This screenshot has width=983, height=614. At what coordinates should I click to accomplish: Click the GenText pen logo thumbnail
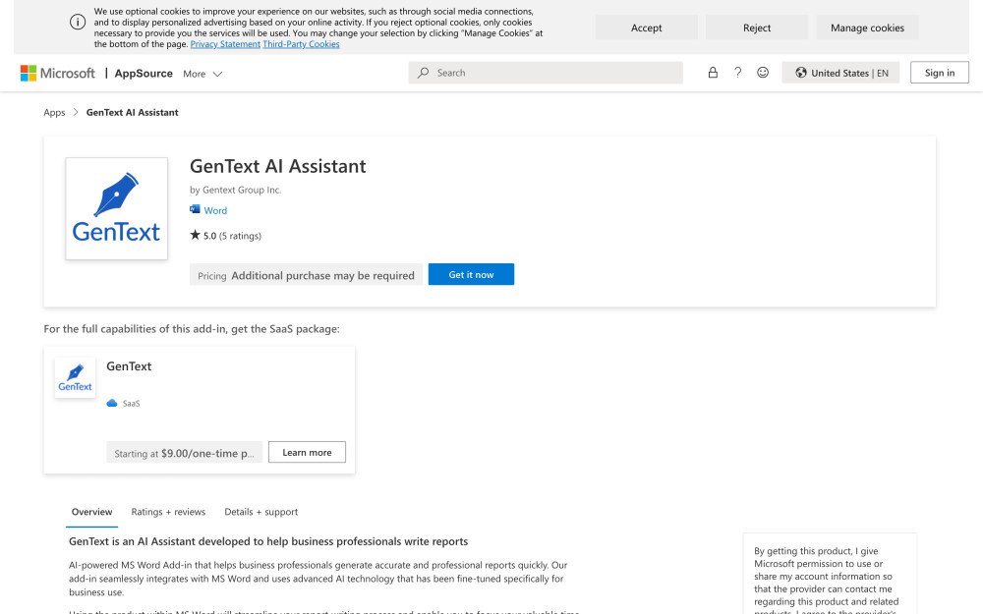point(116,207)
